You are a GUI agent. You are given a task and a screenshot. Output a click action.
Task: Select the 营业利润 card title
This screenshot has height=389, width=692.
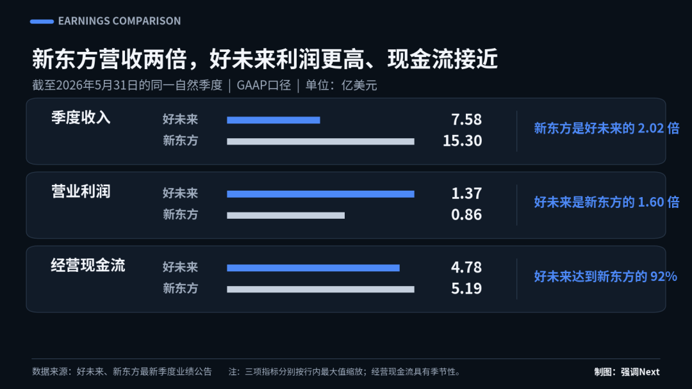point(81,192)
